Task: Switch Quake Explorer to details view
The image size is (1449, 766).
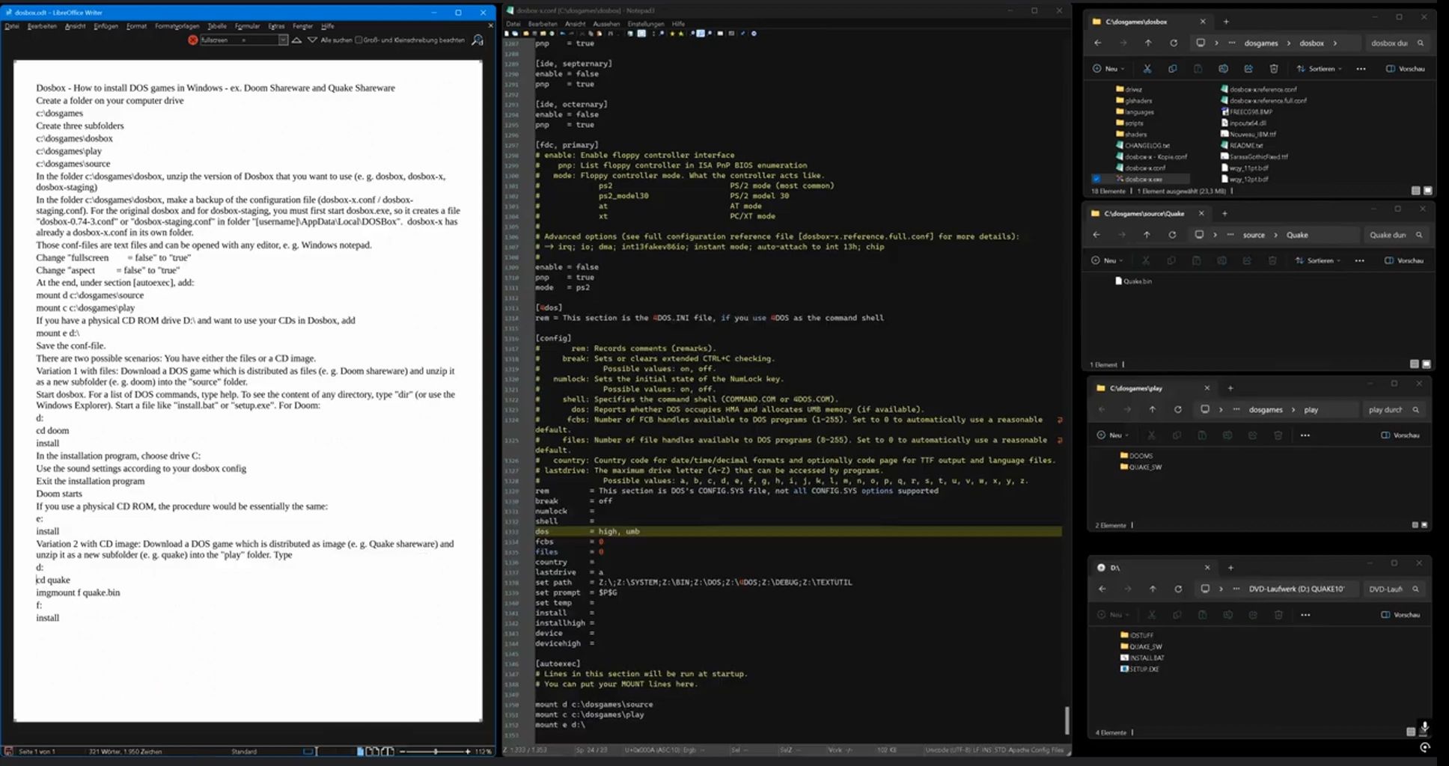Action: [x=1414, y=364]
